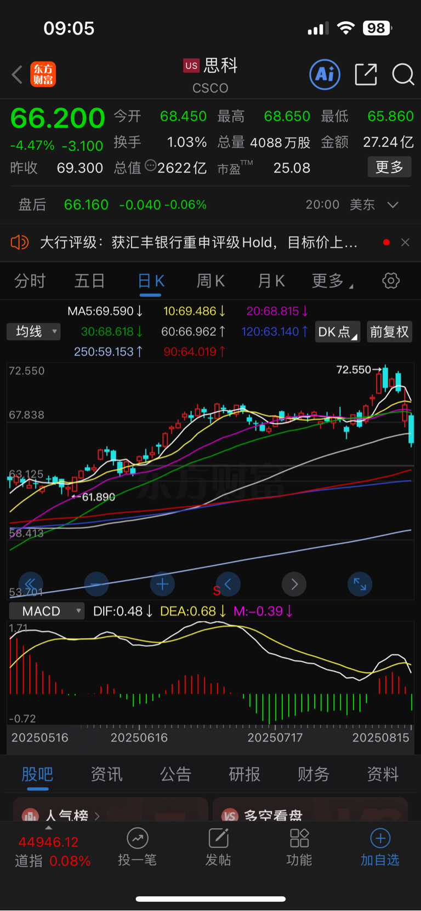
Task: Tap the 人气榜 card icon
Action: [x=30, y=816]
